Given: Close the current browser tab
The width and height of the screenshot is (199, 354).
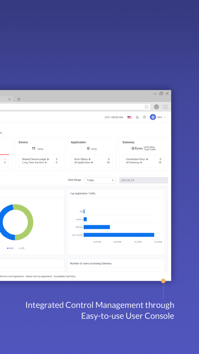Looking at the screenshot, I should click(10, 99).
